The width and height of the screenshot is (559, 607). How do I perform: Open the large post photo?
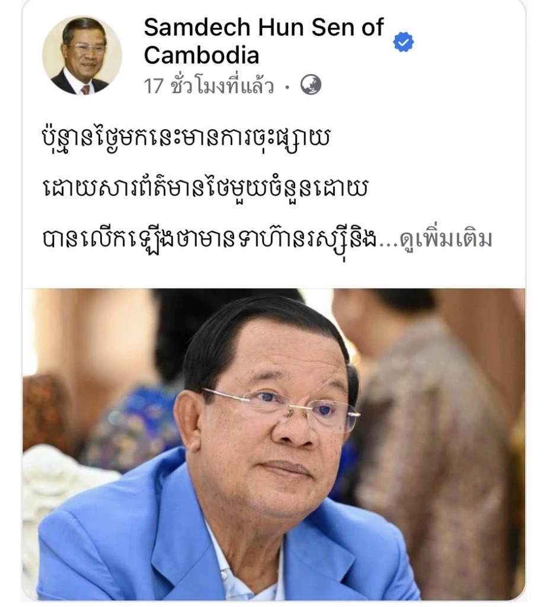(274, 444)
